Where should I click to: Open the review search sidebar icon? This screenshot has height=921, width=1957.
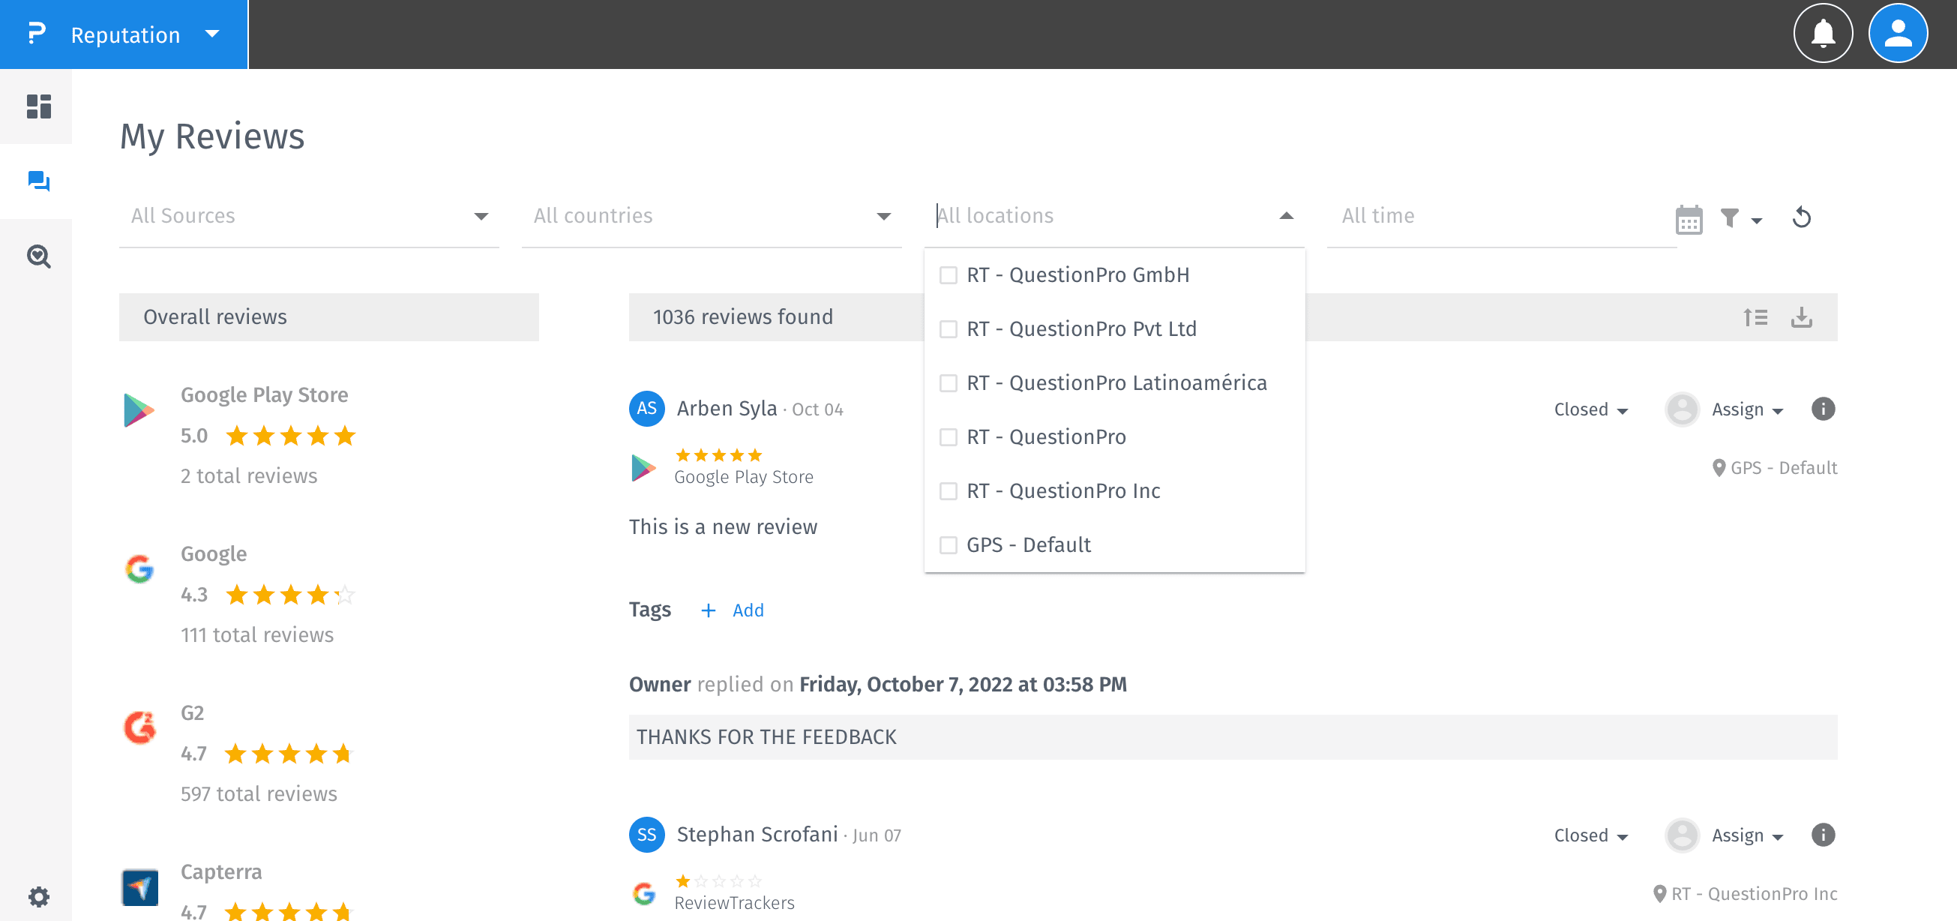click(39, 256)
